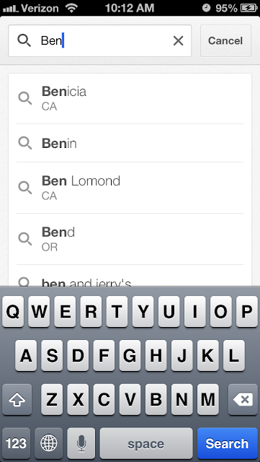Tap the letter D key
This screenshot has width=260, height=462.
[78, 356]
